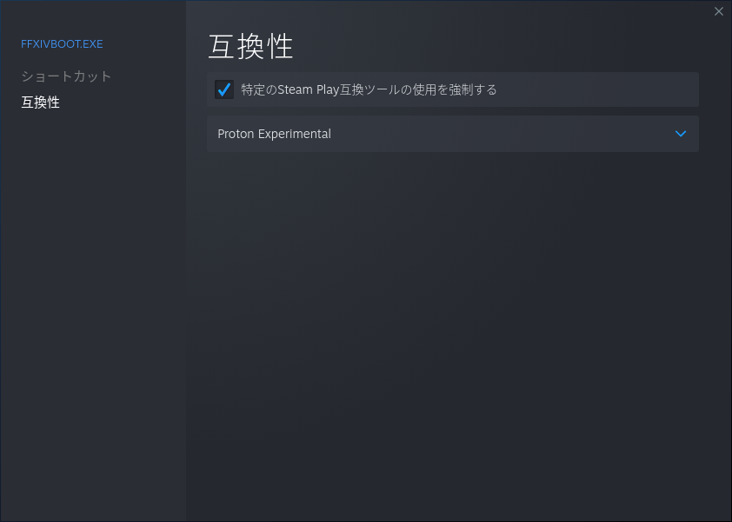Click the Steam Play force-tool checkbox square

tap(224, 89)
